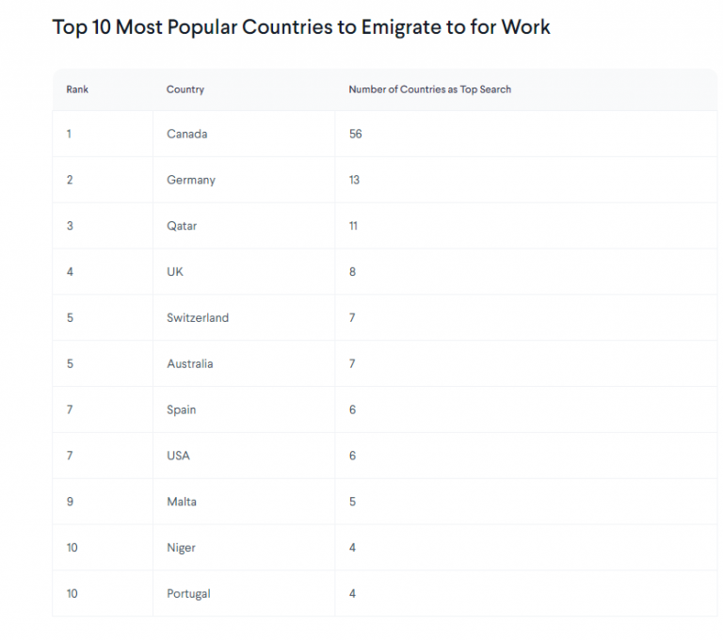Click the value 8 in UK row
Screen dimensions: 723x641
(x=352, y=272)
